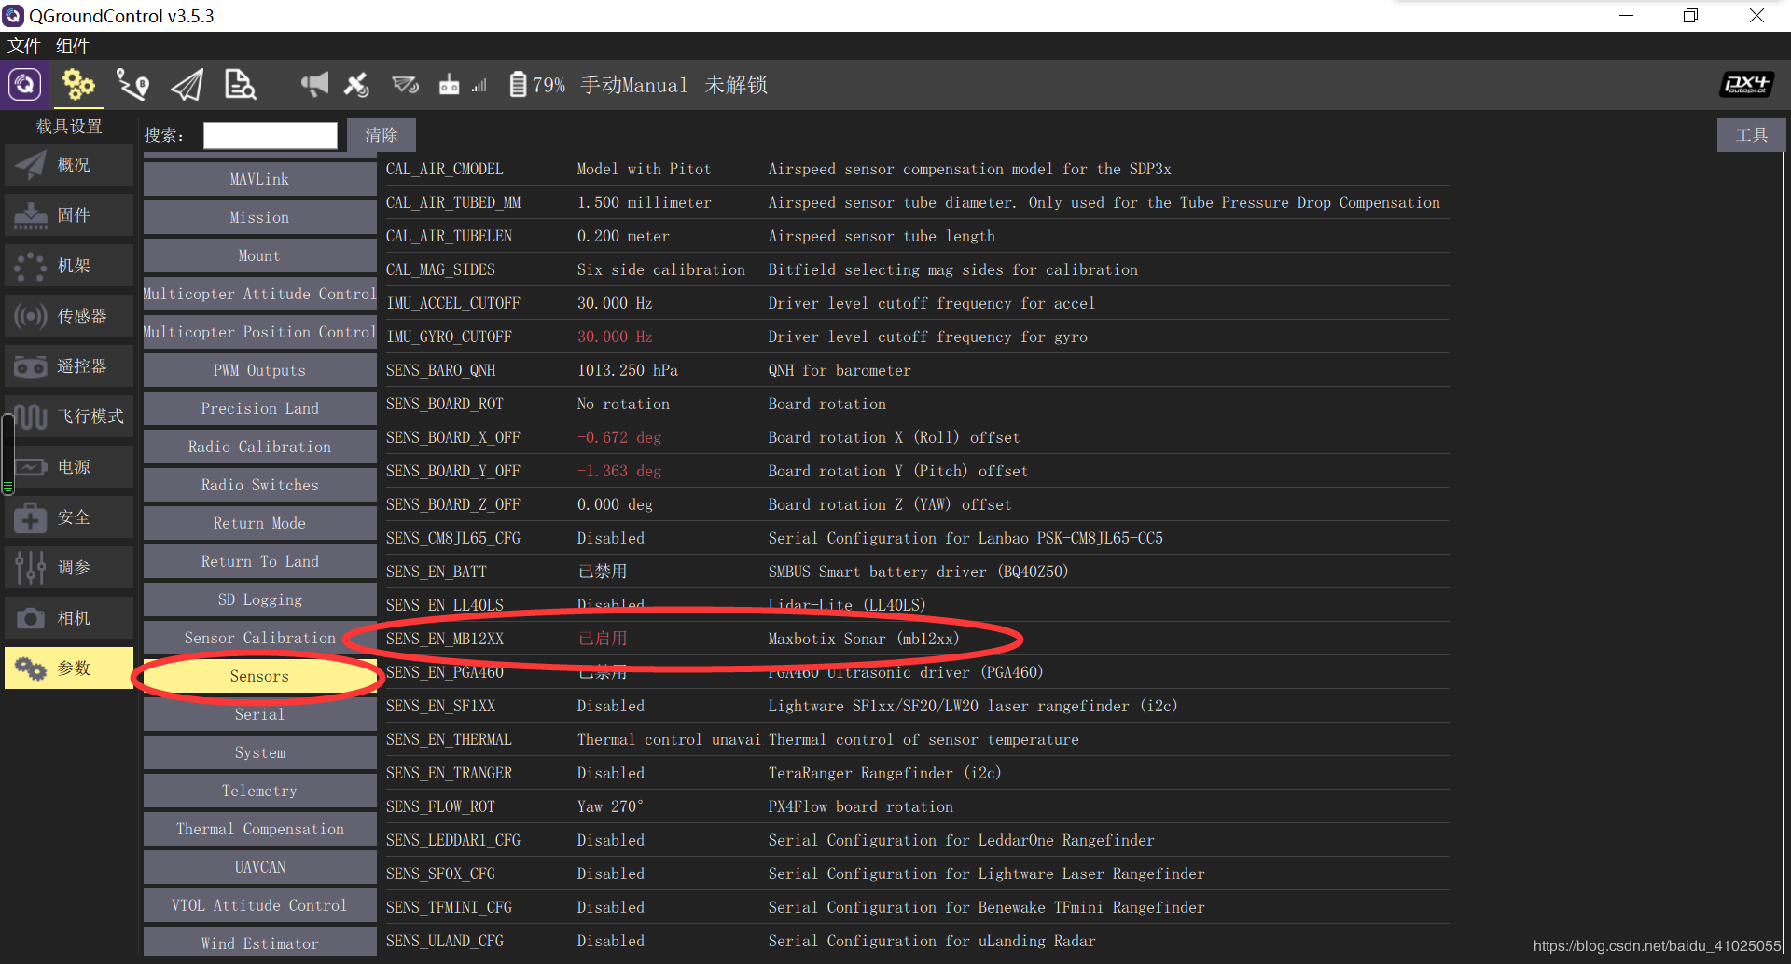The width and height of the screenshot is (1791, 964).
Task: Select Multicopter Position Control group
Action: tap(259, 332)
